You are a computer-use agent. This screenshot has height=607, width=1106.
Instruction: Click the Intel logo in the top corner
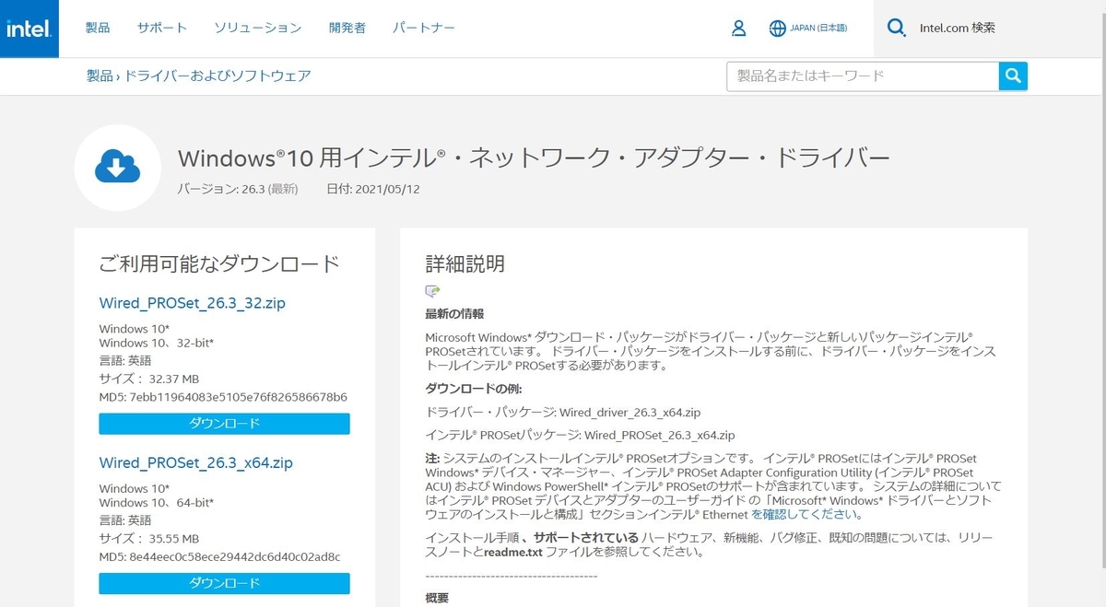pos(29,29)
